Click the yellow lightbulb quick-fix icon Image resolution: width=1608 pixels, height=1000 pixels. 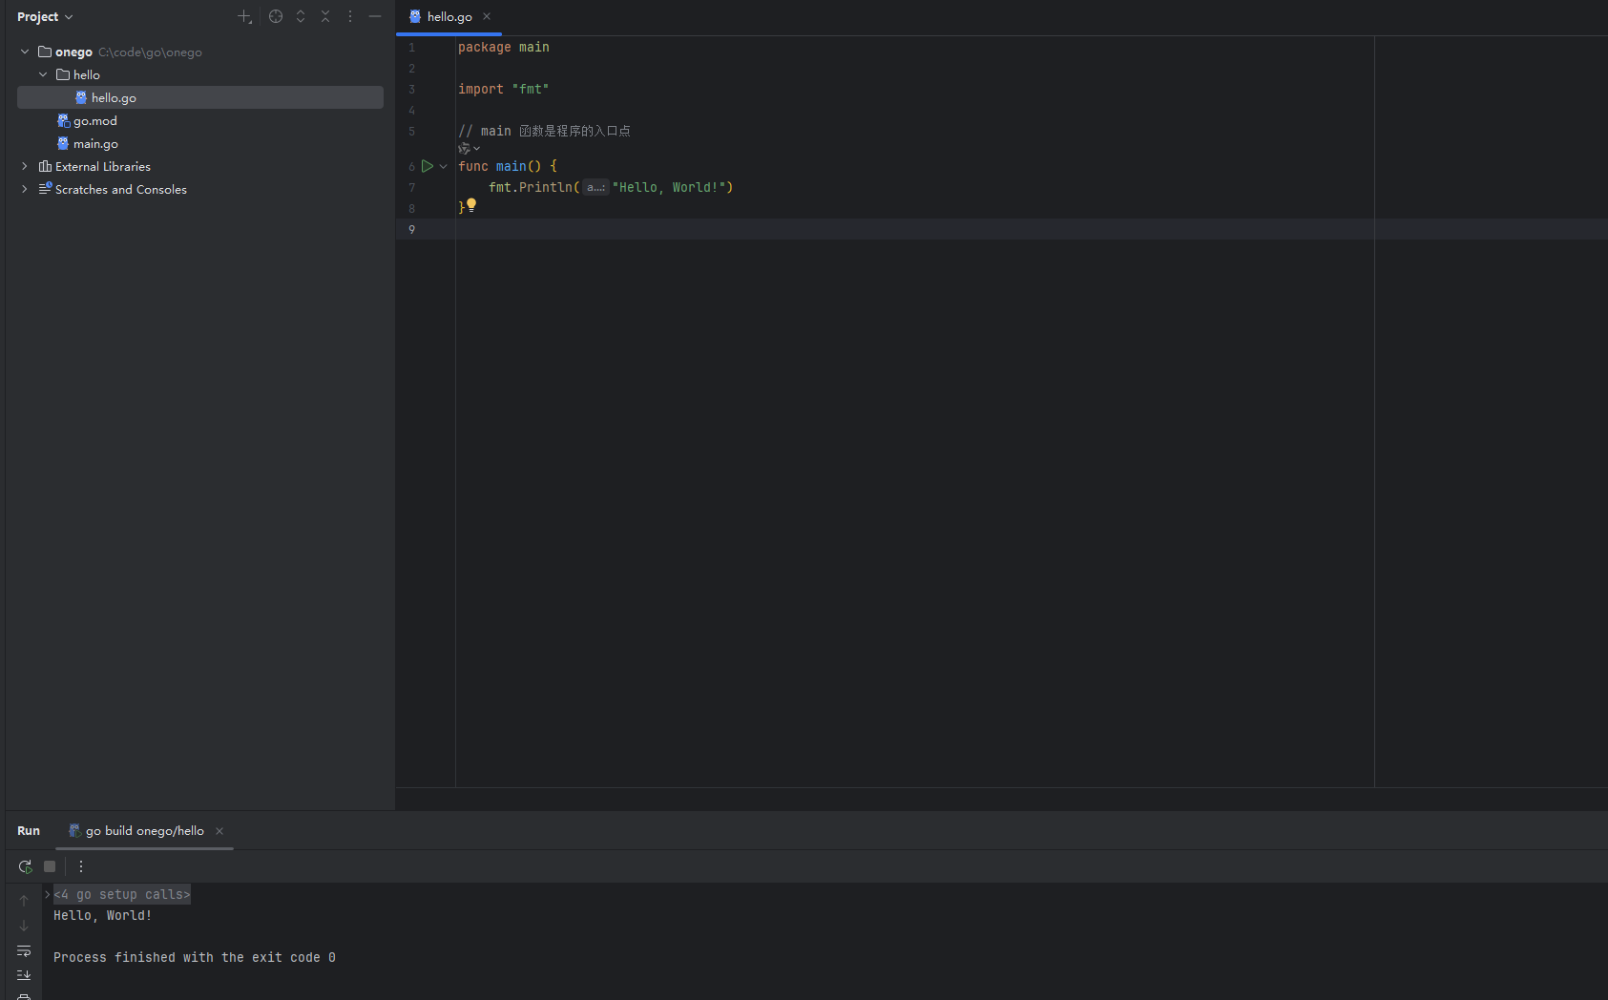pyautogui.click(x=471, y=205)
